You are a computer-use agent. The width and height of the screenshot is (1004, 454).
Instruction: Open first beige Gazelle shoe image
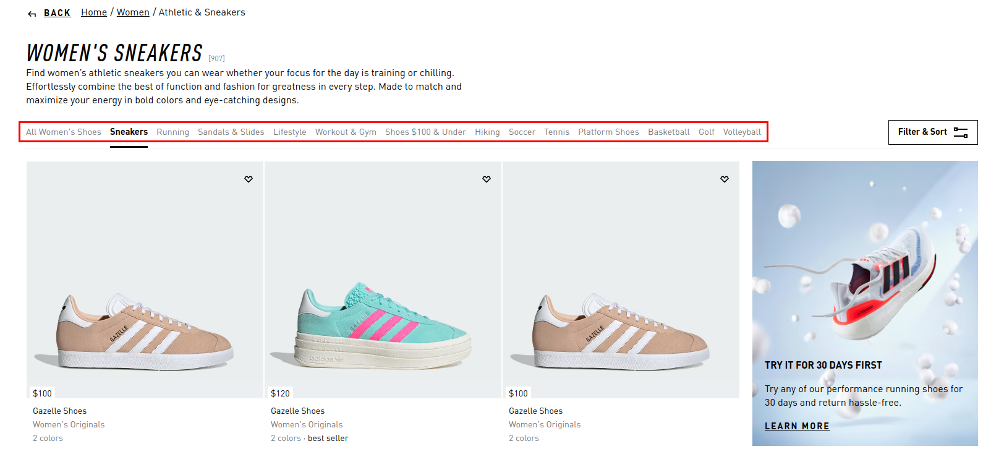coord(145,280)
